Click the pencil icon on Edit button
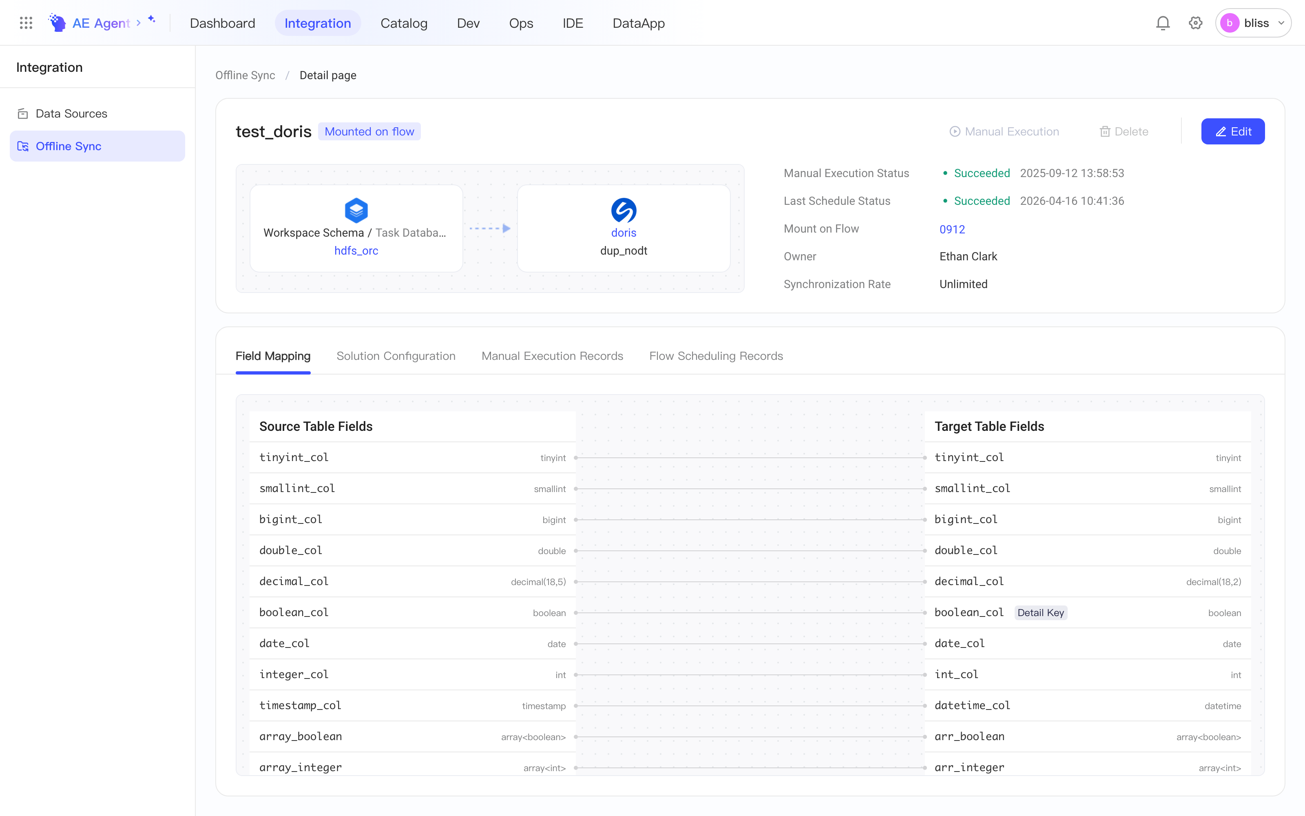This screenshot has height=816, width=1305. (1221, 132)
